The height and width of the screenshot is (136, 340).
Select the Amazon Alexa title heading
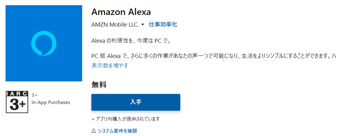pyautogui.click(x=121, y=12)
